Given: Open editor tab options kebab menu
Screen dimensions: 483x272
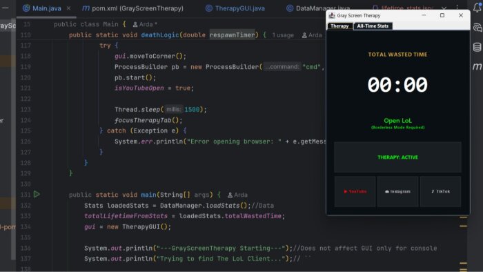Looking at the screenshot, I should click(457, 8).
